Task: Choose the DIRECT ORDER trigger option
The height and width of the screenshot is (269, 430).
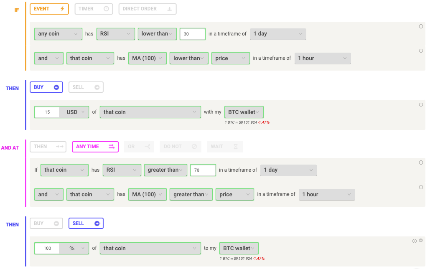Action: (x=147, y=9)
